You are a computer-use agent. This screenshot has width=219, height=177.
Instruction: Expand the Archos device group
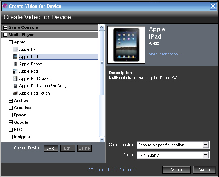(11, 100)
